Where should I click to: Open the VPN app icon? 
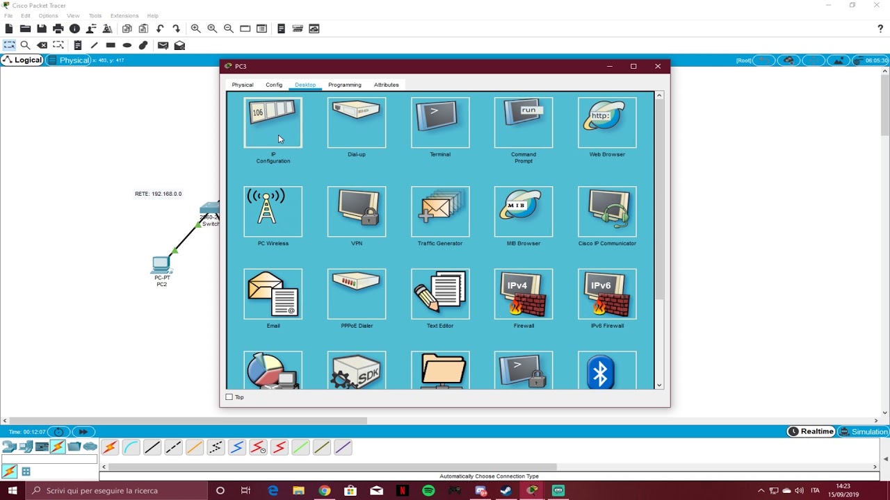[357, 212]
